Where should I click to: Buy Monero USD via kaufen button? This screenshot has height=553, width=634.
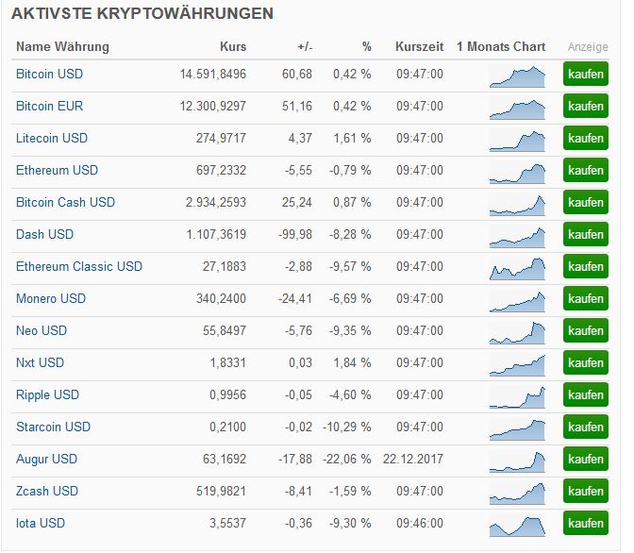pos(586,299)
